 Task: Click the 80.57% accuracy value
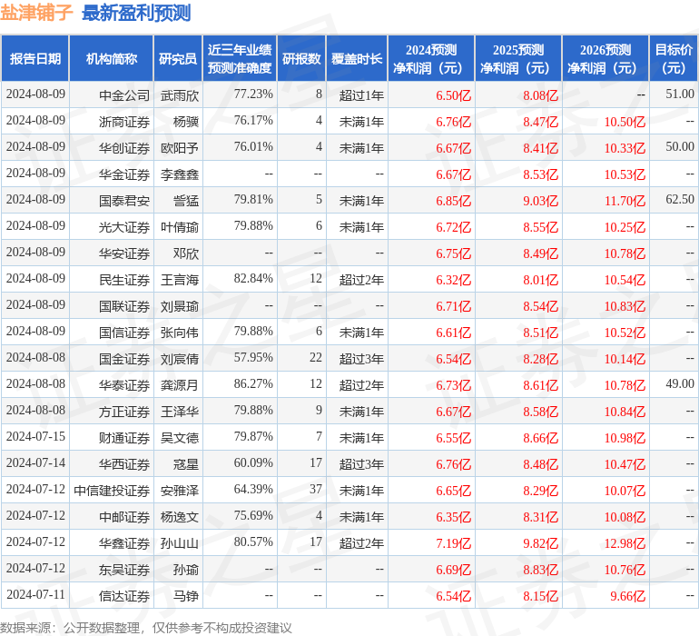tap(253, 542)
